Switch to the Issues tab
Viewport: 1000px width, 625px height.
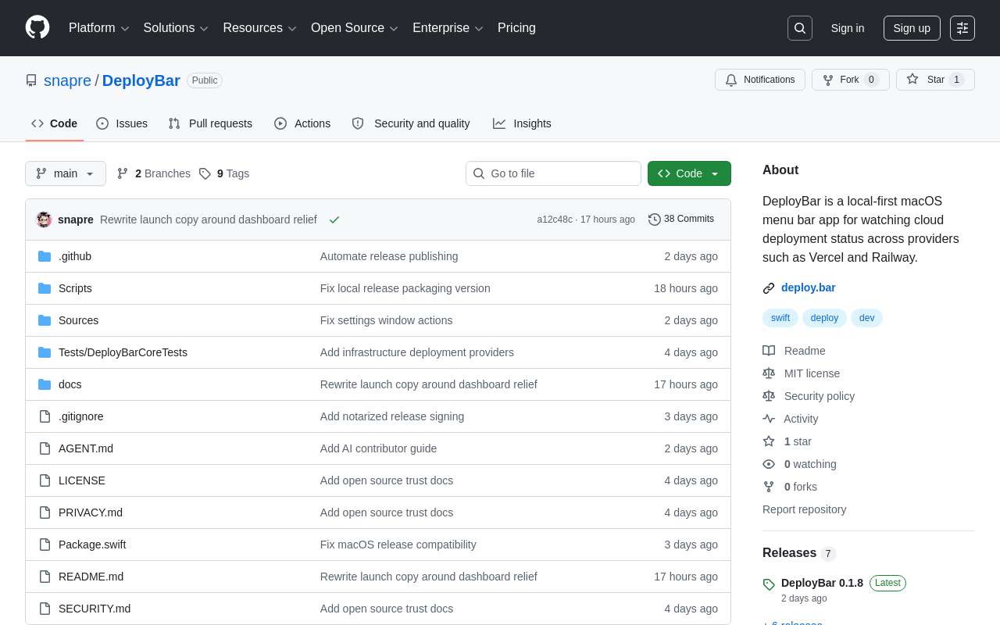(122, 123)
